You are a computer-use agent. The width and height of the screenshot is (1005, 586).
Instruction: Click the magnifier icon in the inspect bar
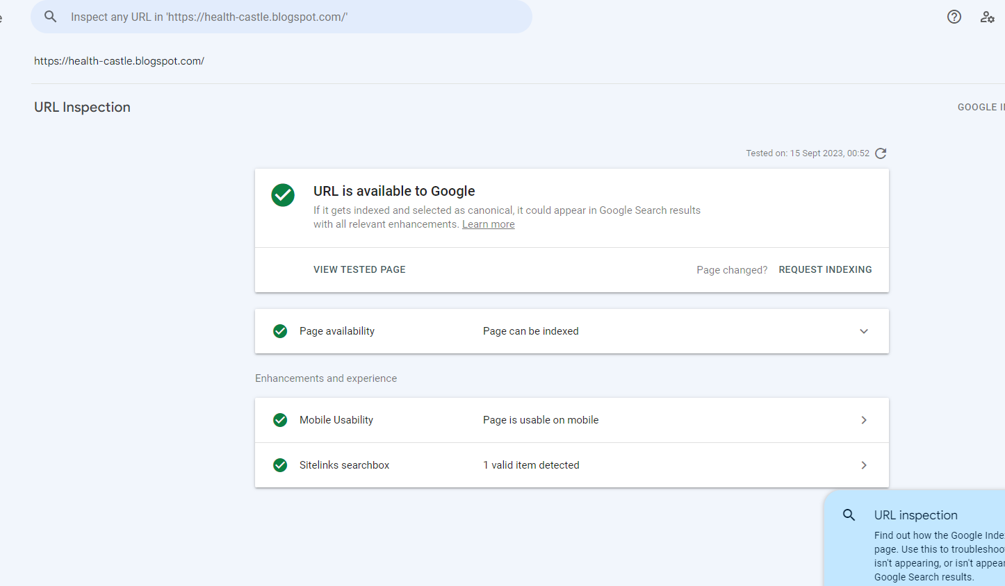coord(50,17)
